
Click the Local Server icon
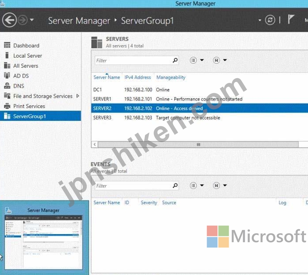pyautogui.click(x=7, y=55)
